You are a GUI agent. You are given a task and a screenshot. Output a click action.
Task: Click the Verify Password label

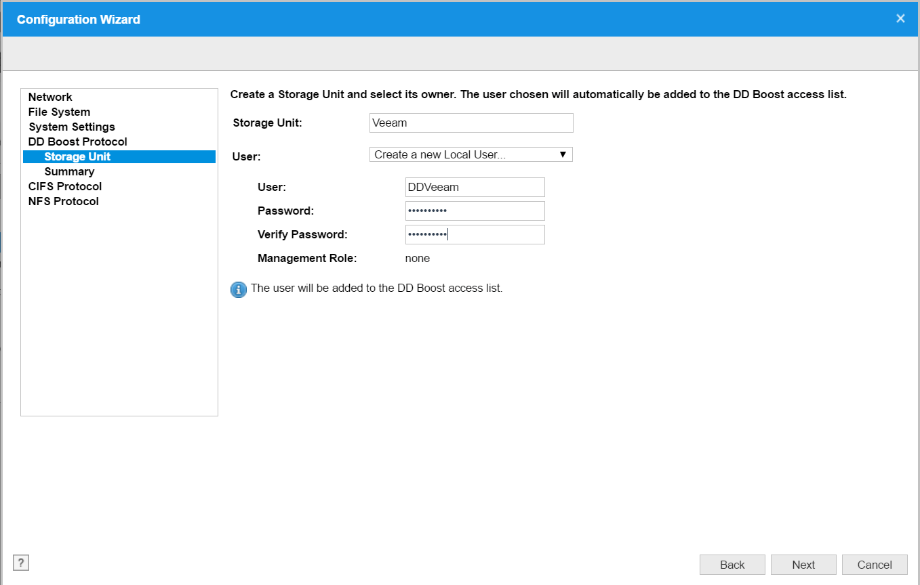(302, 234)
